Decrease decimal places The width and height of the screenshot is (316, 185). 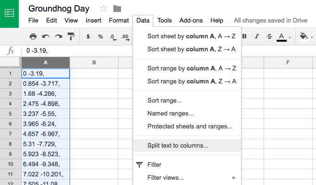pos(113,37)
